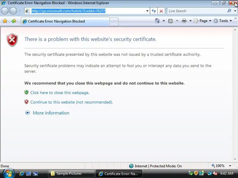Open the Tools menu
Screen dimensions: 238x178
pyautogui.click(x=223, y=21)
